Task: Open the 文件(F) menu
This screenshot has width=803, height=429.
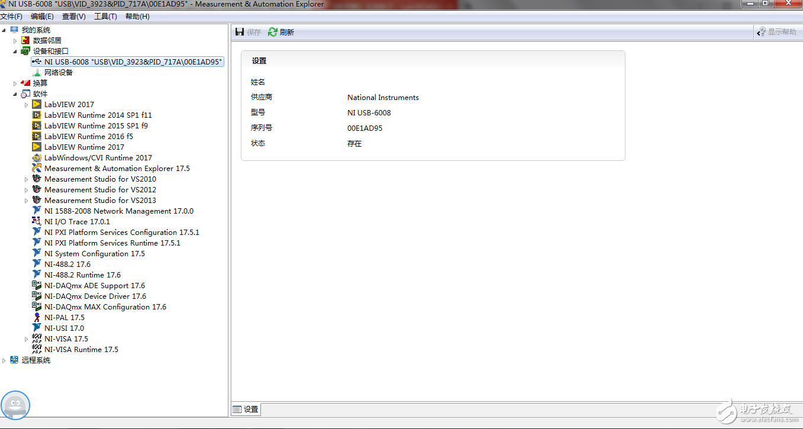Action: [11, 17]
